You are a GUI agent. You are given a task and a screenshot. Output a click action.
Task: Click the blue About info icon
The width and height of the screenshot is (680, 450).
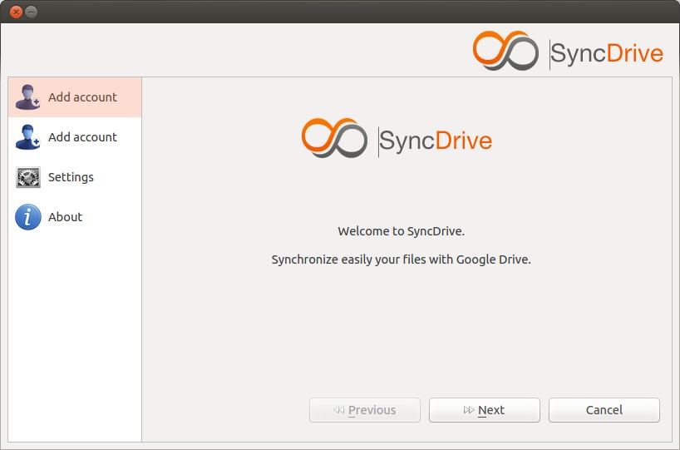tap(28, 217)
